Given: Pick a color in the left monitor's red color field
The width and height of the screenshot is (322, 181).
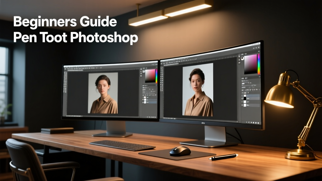Looking at the screenshot, I should point(150,76).
